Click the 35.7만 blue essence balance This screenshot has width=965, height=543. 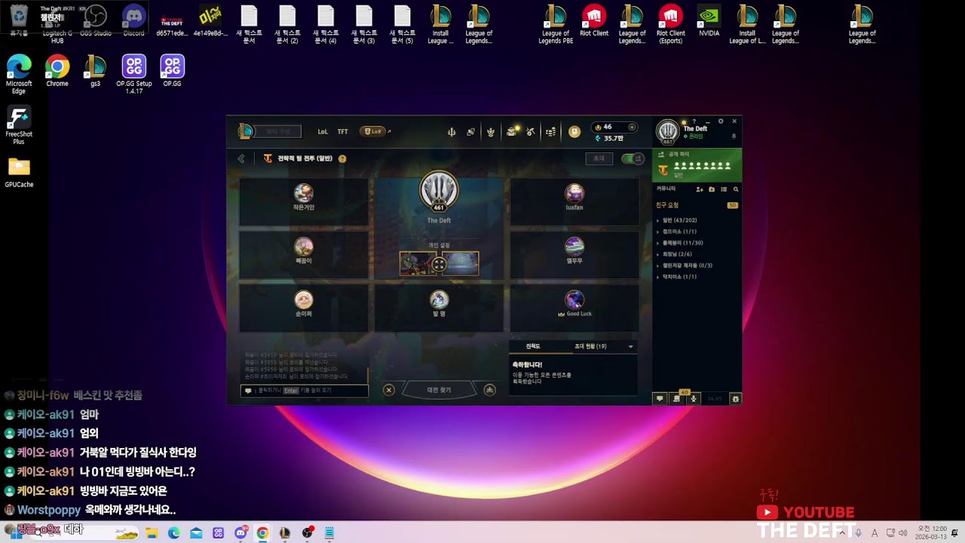tap(610, 139)
